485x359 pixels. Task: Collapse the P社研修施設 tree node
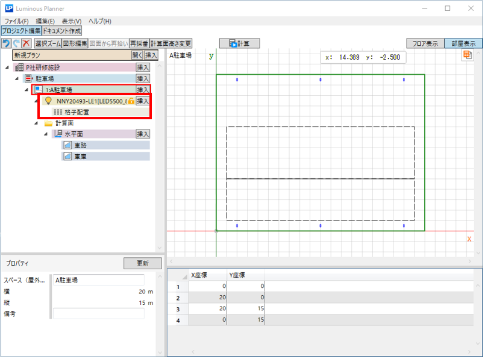[x=7, y=67]
